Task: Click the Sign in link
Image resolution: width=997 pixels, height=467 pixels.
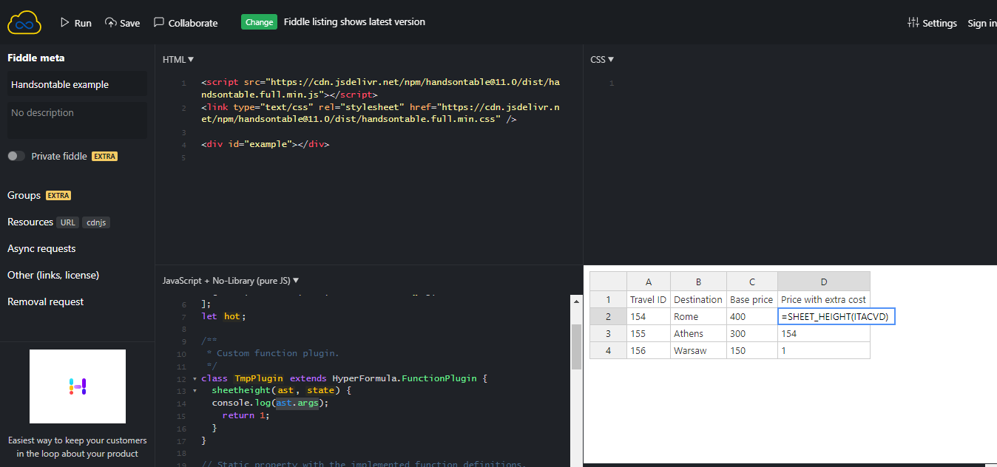Action: tap(982, 23)
